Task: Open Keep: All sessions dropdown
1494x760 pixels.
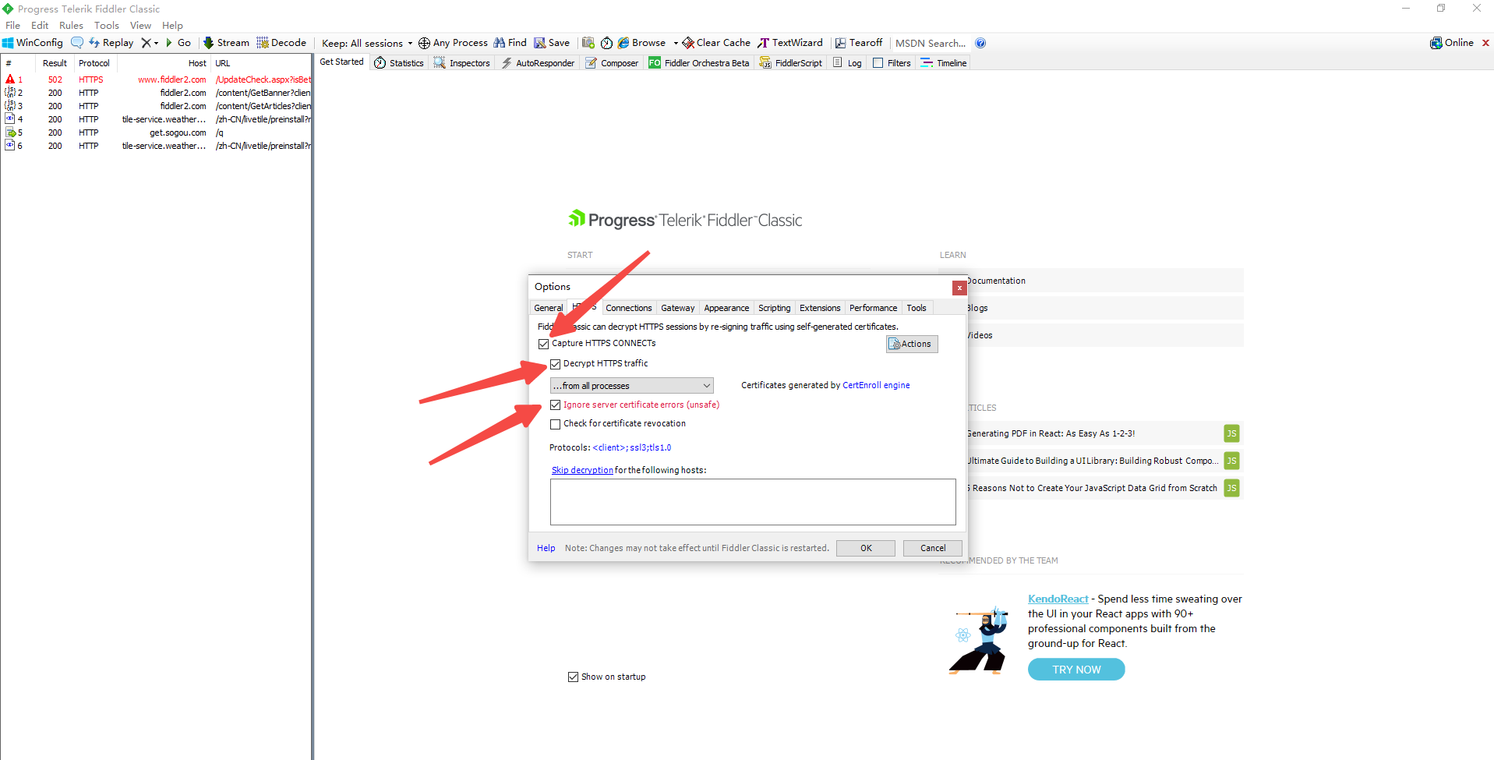Action: pos(367,43)
